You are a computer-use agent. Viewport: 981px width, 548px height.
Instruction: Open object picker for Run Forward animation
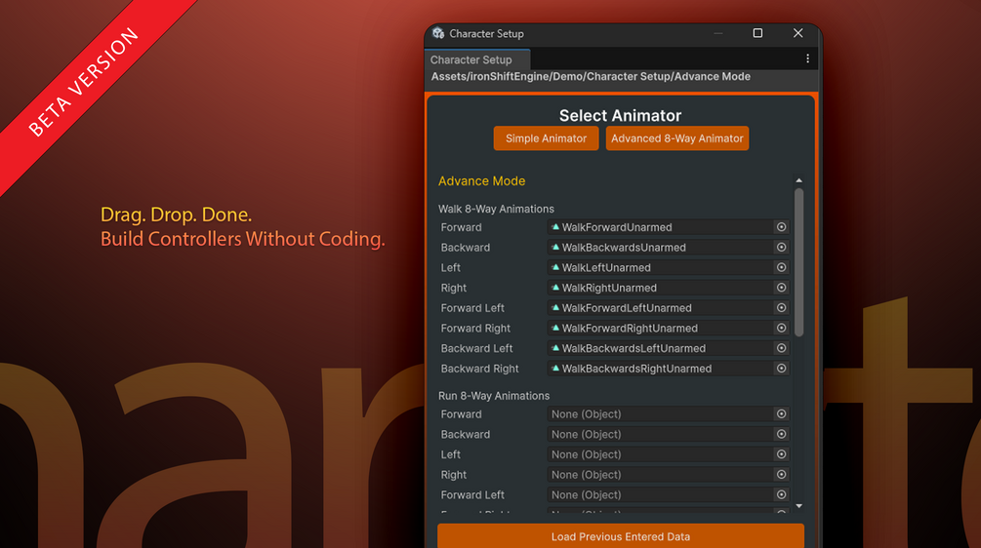781,413
